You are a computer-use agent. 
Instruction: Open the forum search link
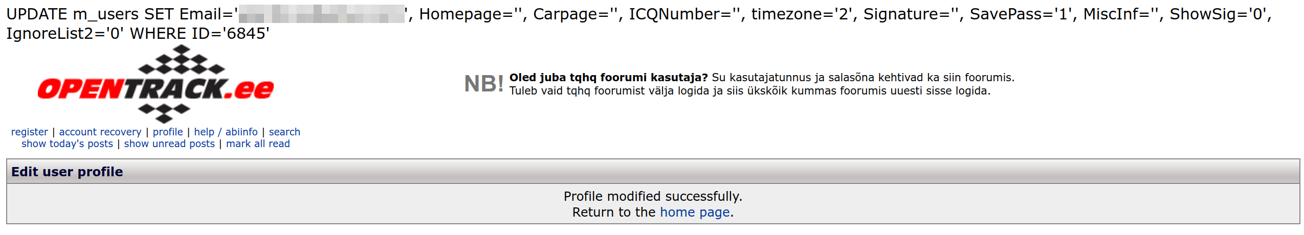(x=284, y=132)
